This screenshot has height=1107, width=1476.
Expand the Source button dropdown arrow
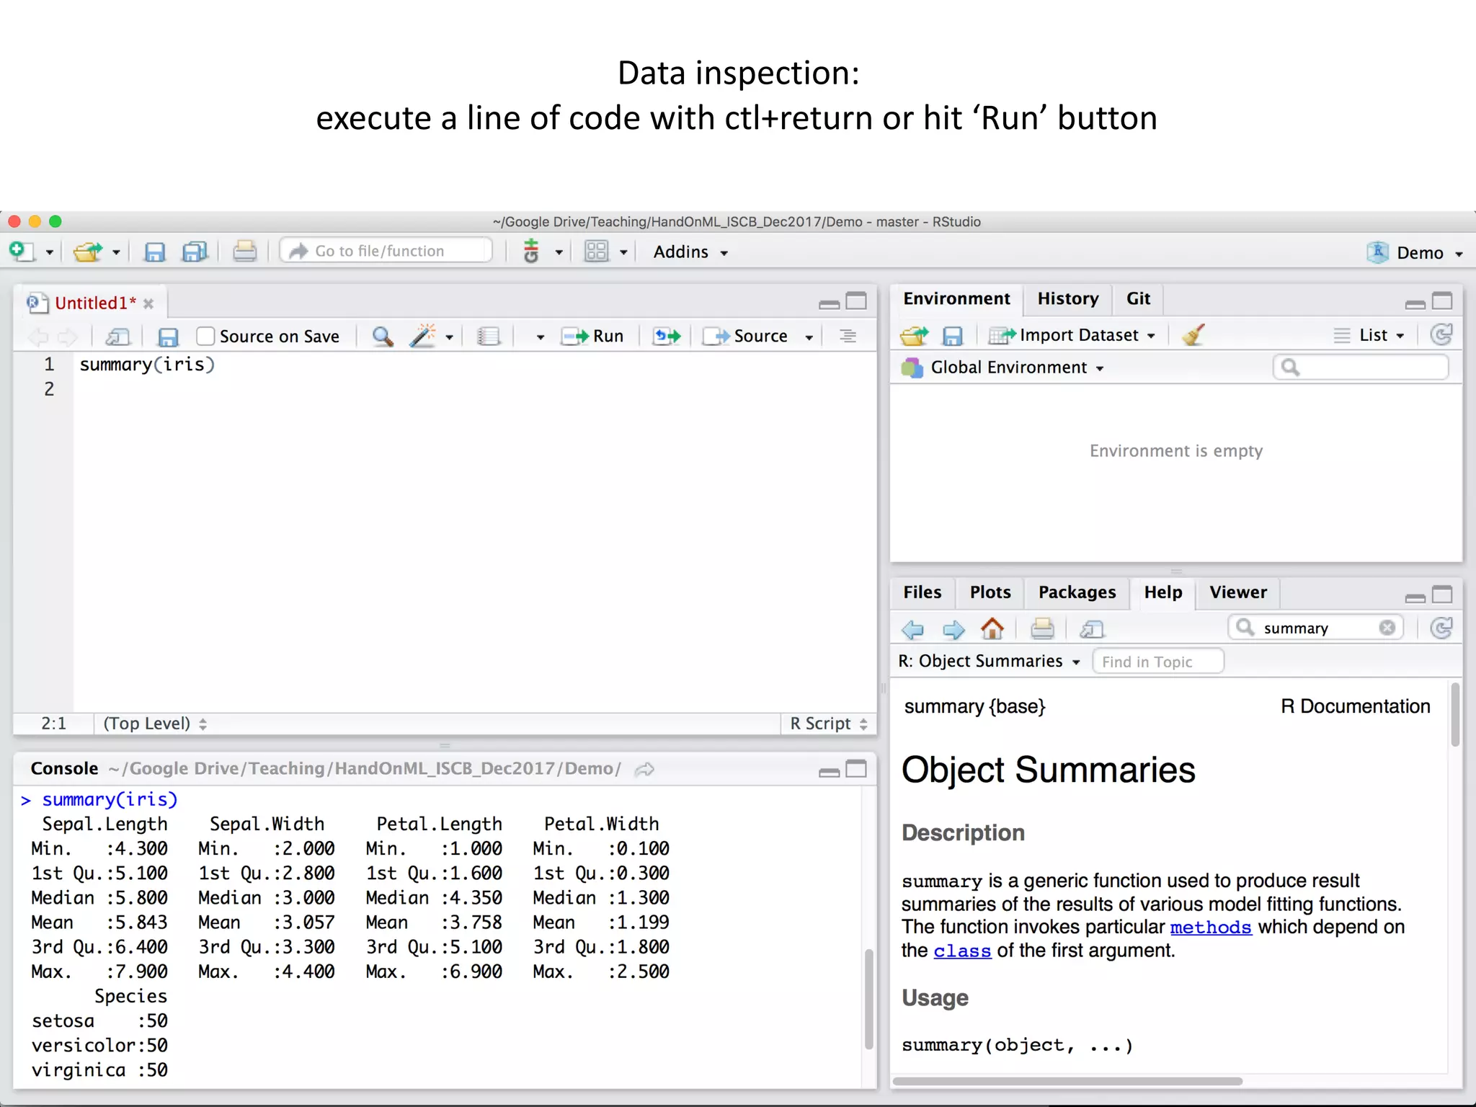tap(809, 337)
